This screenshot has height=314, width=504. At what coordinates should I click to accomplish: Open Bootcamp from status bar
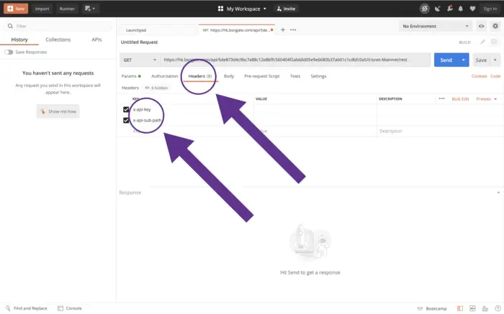pos(432,308)
